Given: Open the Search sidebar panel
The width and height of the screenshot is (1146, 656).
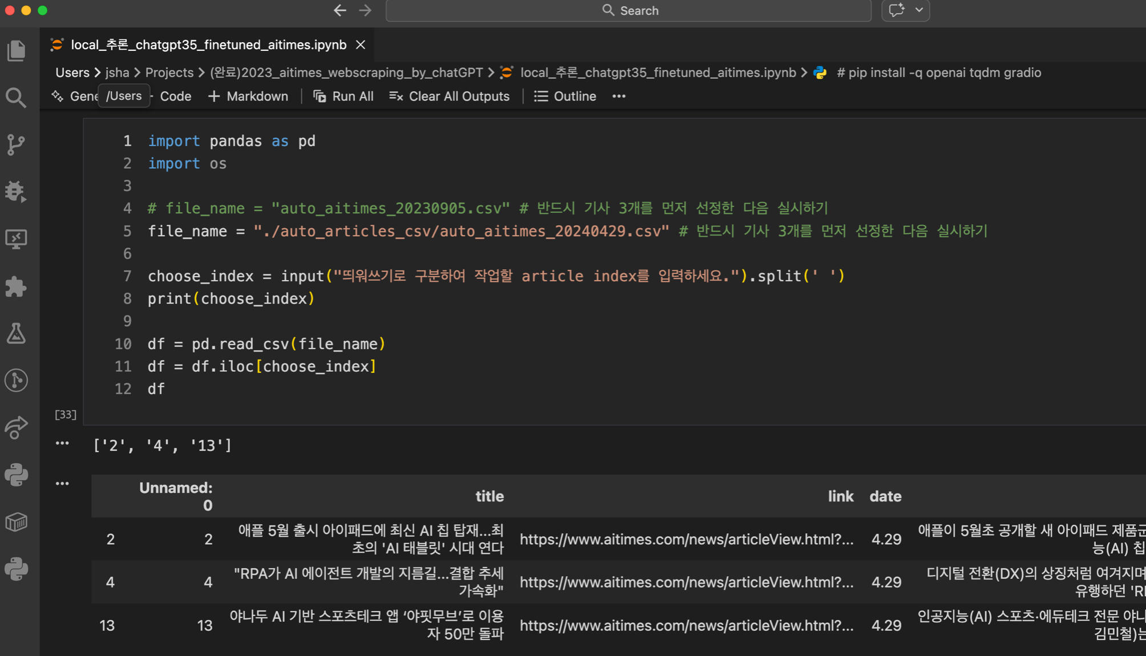Looking at the screenshot, I should (16, 98).
